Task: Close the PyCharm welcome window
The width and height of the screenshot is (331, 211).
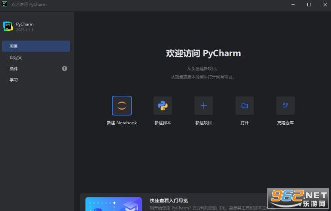Action: point(325,5)
